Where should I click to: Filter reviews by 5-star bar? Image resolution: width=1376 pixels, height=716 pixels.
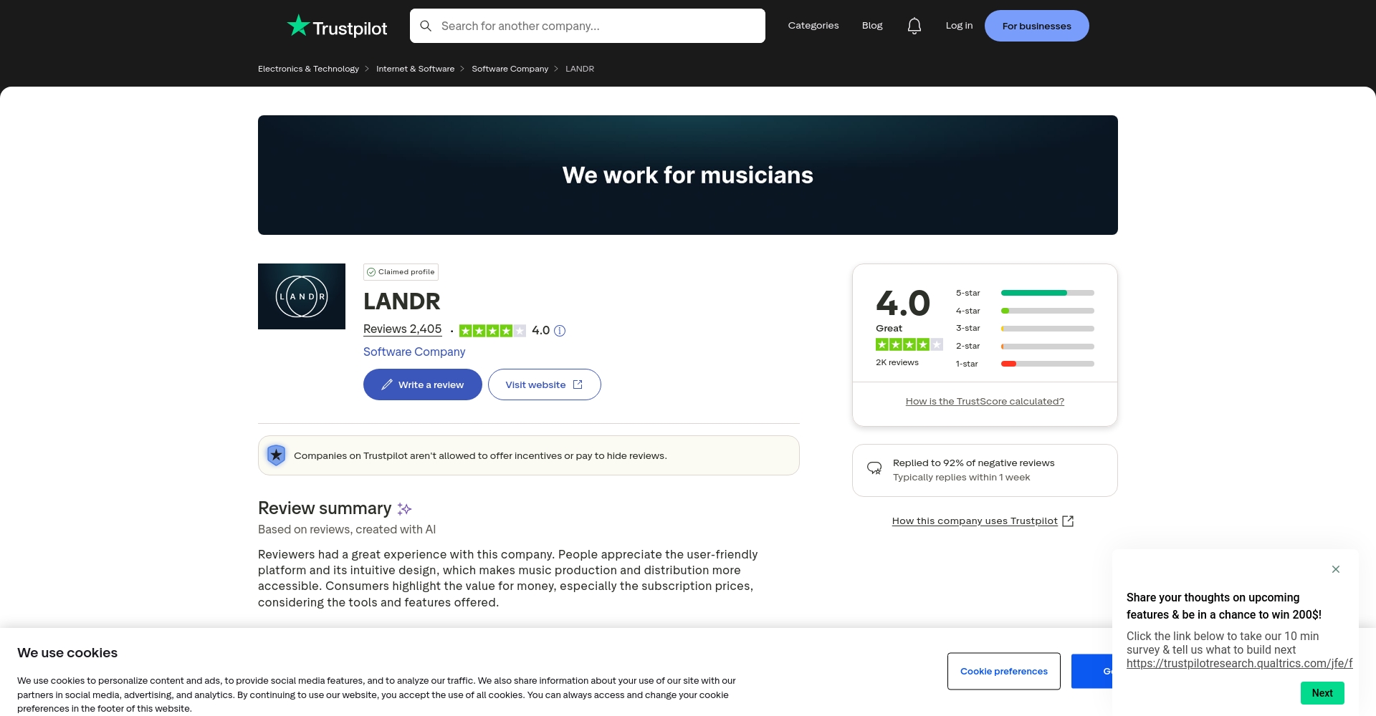click(x=1047, y=293)
